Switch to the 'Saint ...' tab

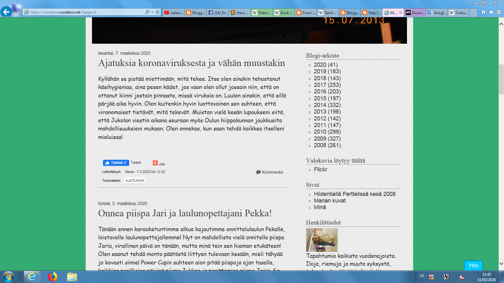pyautogui.click(x=328, y=13)
